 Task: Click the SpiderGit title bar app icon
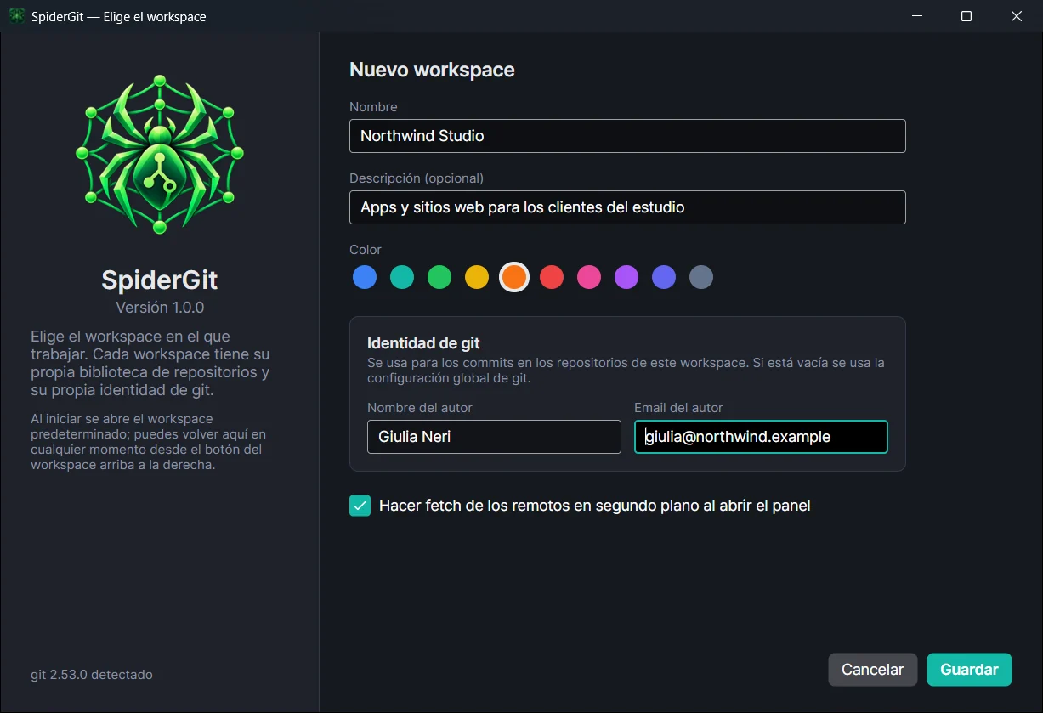pos(16,16)
